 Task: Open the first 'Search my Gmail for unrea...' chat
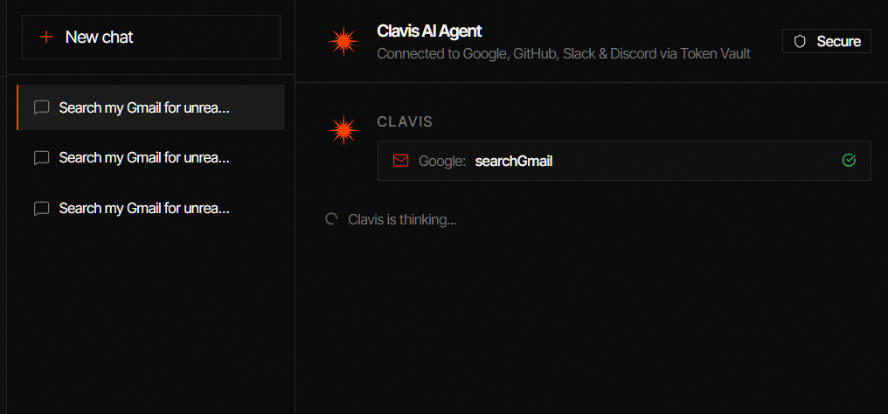[x=151, y=107]
